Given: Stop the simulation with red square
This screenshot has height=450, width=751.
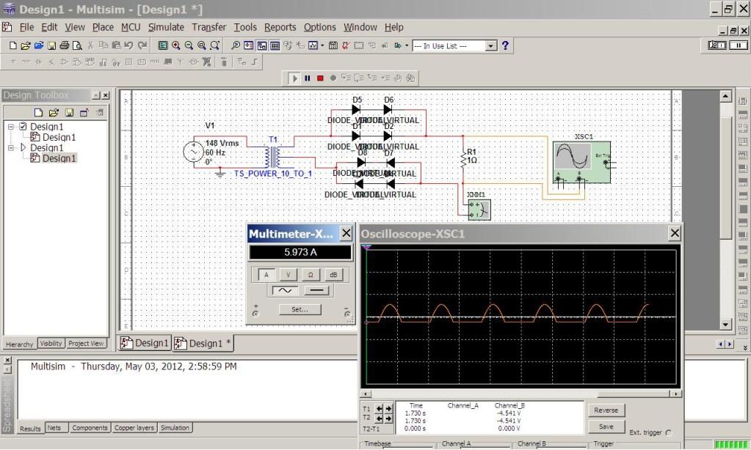Looking at the screenshot, I should (x=320, y=78).
